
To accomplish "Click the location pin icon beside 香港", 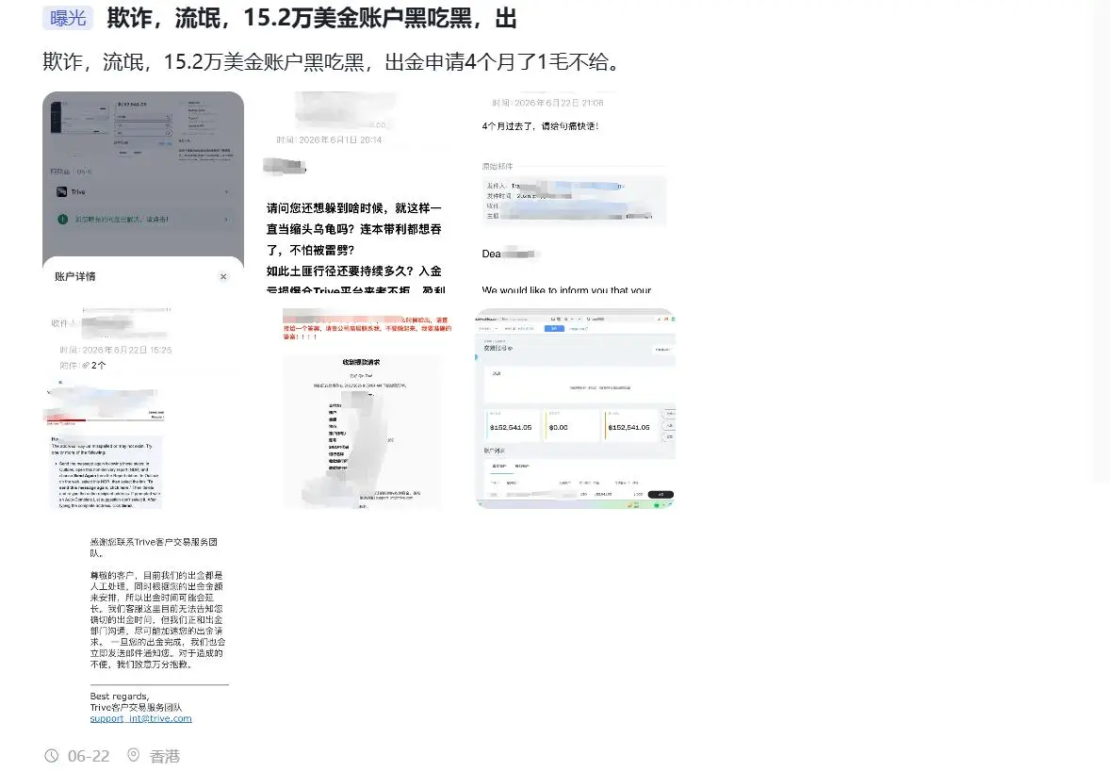I will pos(133,756).
